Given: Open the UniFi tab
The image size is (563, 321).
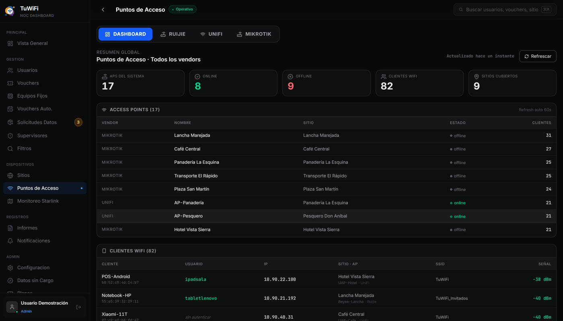Looking at the screenshot, I should point(211,34).
